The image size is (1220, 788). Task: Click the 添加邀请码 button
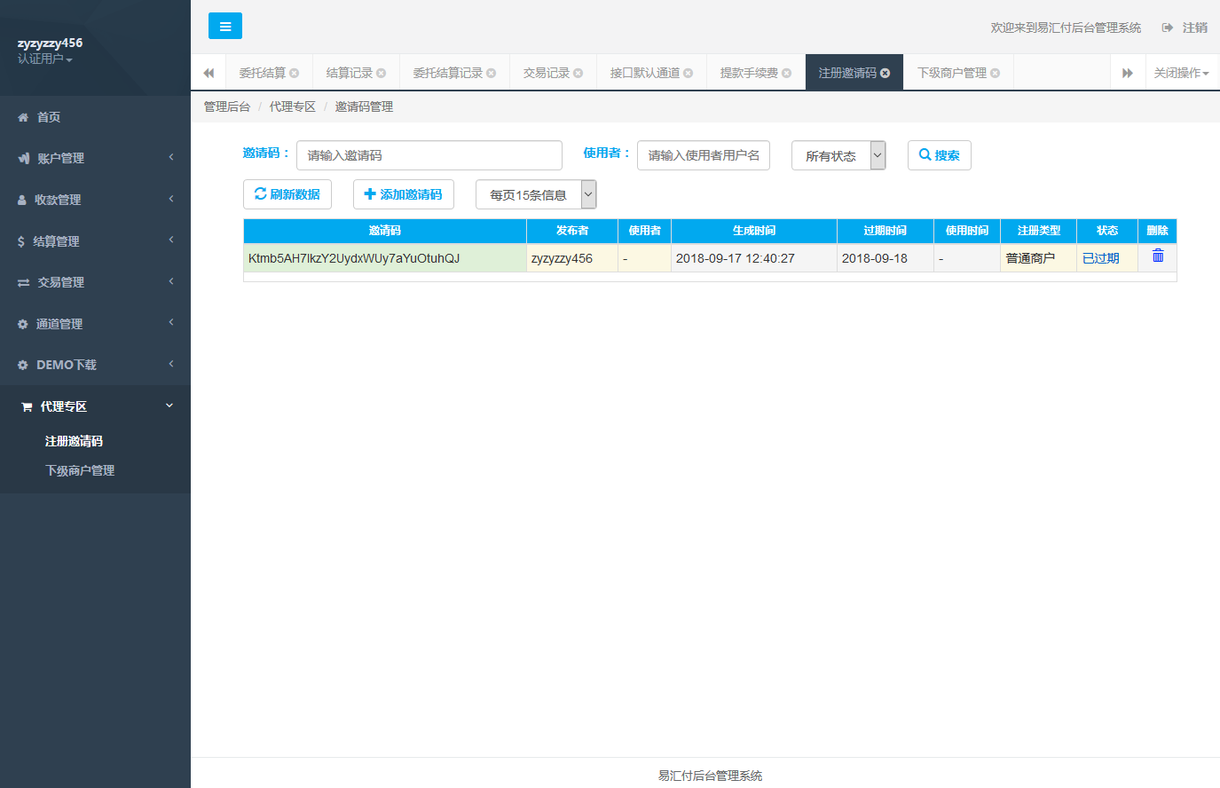(x=403, y=194)
